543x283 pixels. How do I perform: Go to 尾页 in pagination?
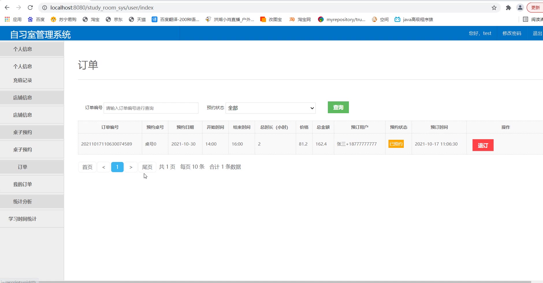pyautogui.click(x=147, y=167)
